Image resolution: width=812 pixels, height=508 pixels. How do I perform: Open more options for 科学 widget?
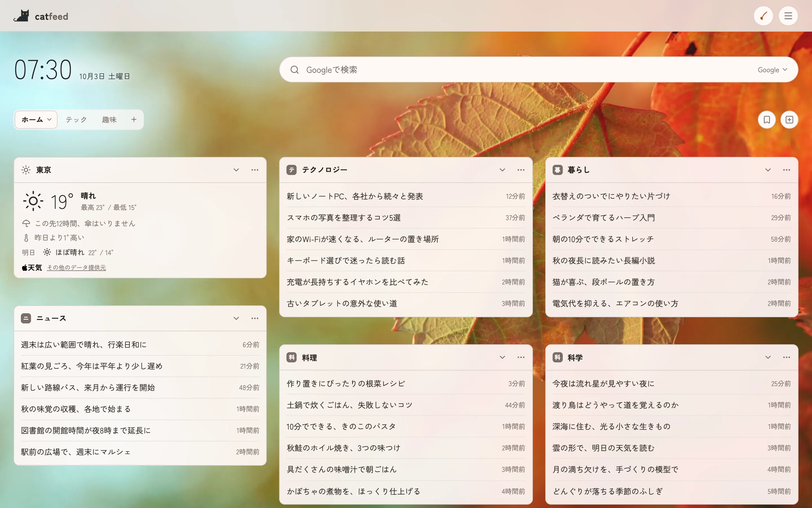787,357
